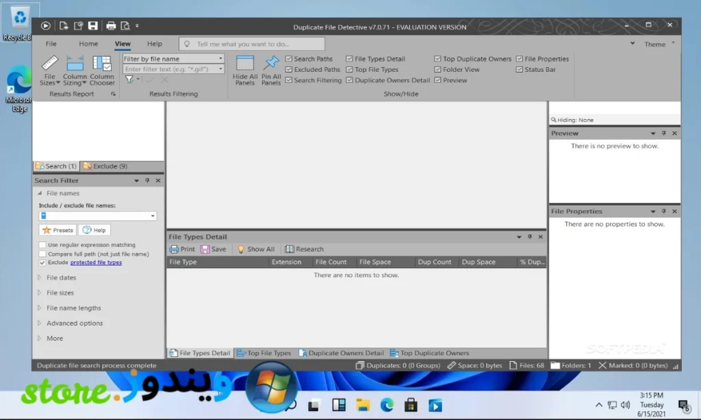This screenshot has height=420, width=701.
Task: Switch to the Top File Types tab
Action: [264, 353]
